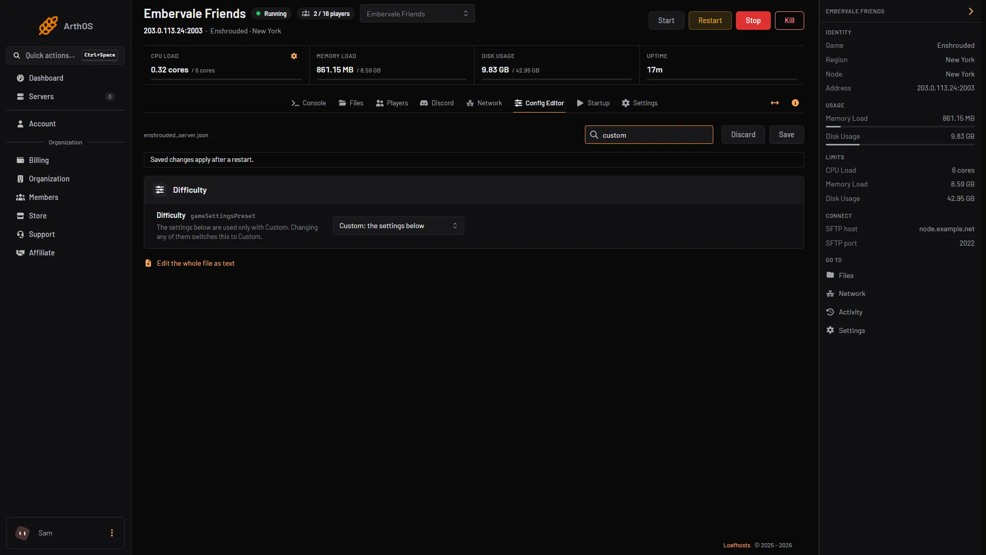Image resolution: width=986 pixels, height=555 pixels.
Task: Click the Start server button
Action: tap(666, 21)
